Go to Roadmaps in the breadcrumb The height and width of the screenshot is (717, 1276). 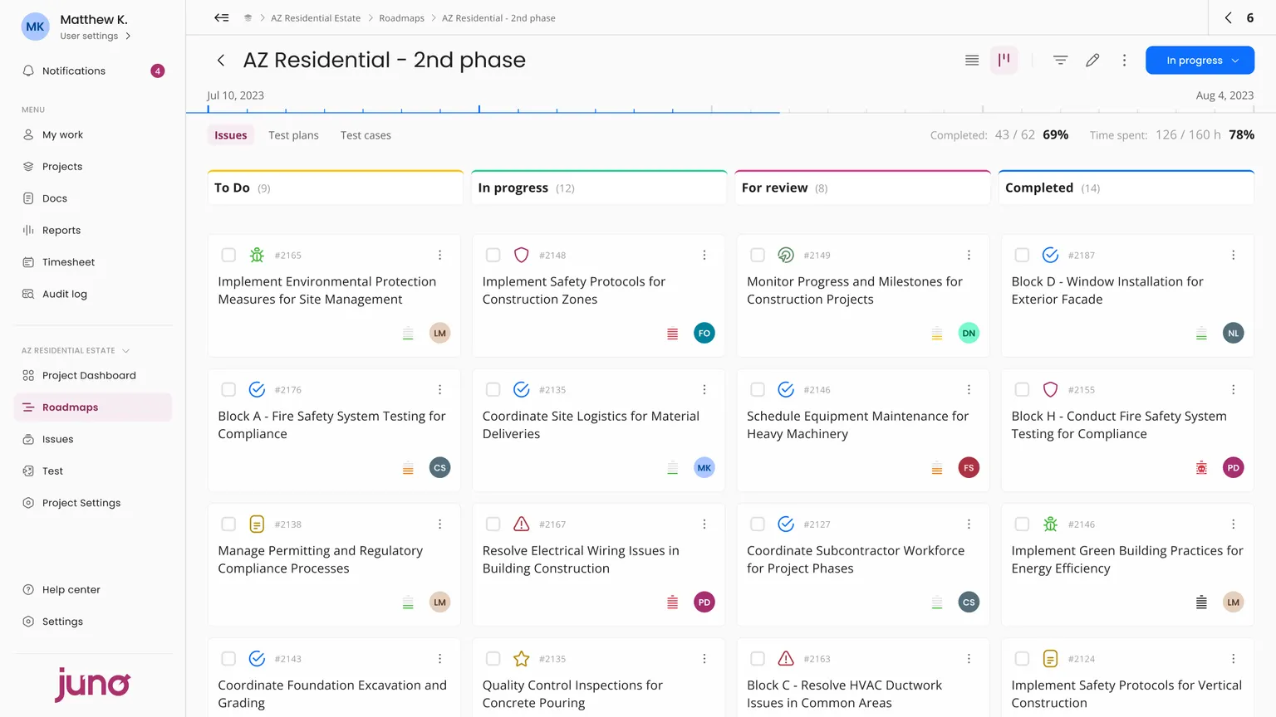click(x=401, y=18)
